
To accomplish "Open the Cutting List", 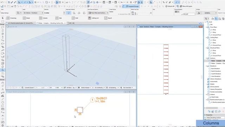I will pos(93,18).
